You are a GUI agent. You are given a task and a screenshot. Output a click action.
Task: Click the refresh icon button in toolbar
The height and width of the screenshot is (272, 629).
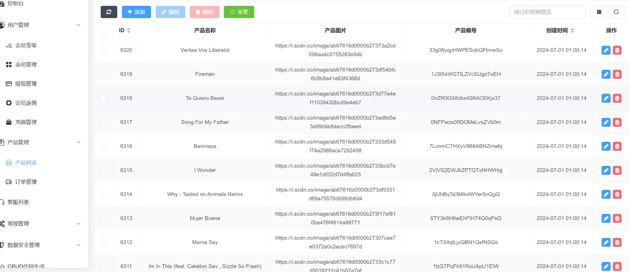click(x=109, y=12)
